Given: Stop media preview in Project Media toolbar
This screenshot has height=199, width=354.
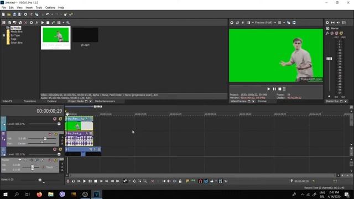Looking at the screenshot, I should coord(48,23).
